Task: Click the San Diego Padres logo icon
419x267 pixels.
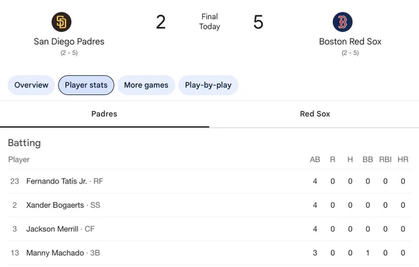Action: (x=62, y=22)
